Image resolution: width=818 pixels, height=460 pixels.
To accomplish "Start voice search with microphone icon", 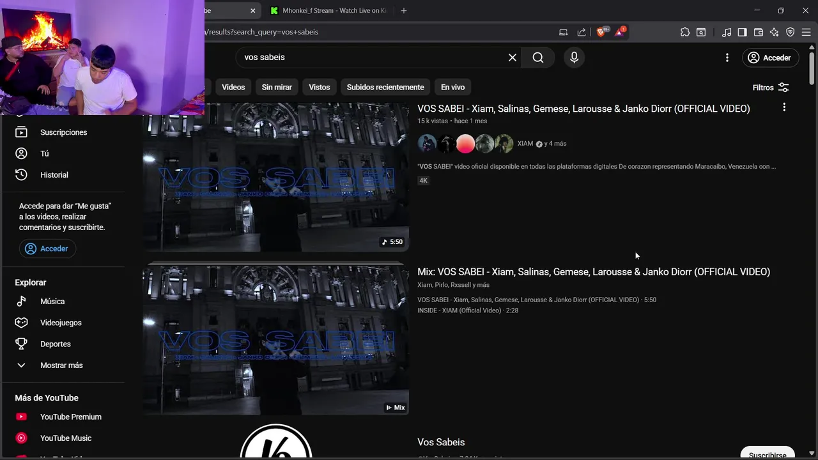I will tap(574, 57).
